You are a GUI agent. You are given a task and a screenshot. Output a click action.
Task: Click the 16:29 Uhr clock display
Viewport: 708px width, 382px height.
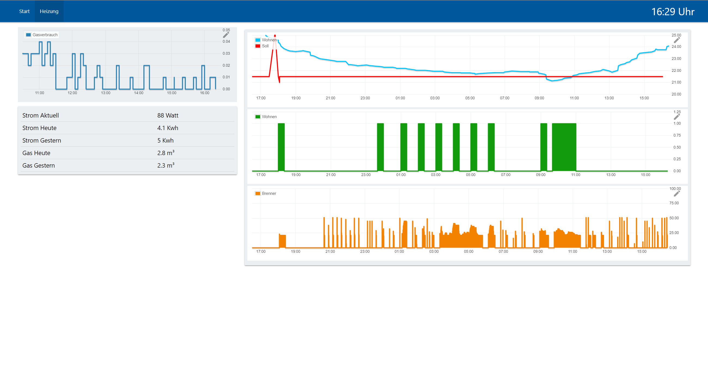(673, 11)
